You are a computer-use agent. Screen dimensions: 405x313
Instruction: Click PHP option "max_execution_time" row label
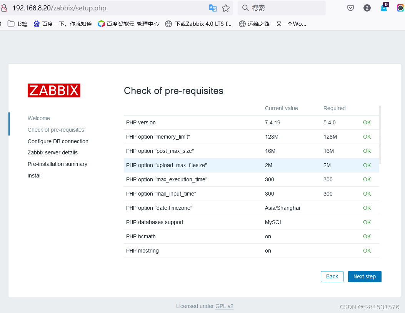[x=167, y=179]
